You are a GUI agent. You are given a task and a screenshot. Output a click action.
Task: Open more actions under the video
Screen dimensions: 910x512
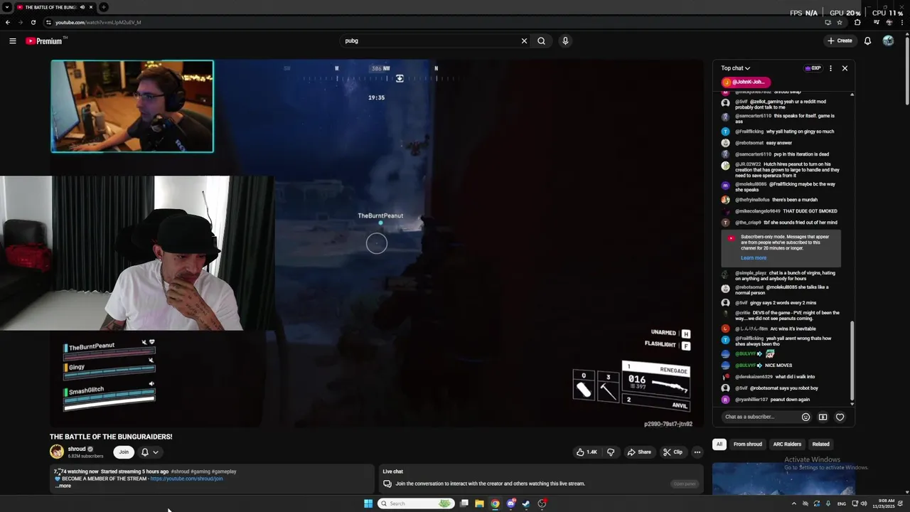tap(697, 452)
